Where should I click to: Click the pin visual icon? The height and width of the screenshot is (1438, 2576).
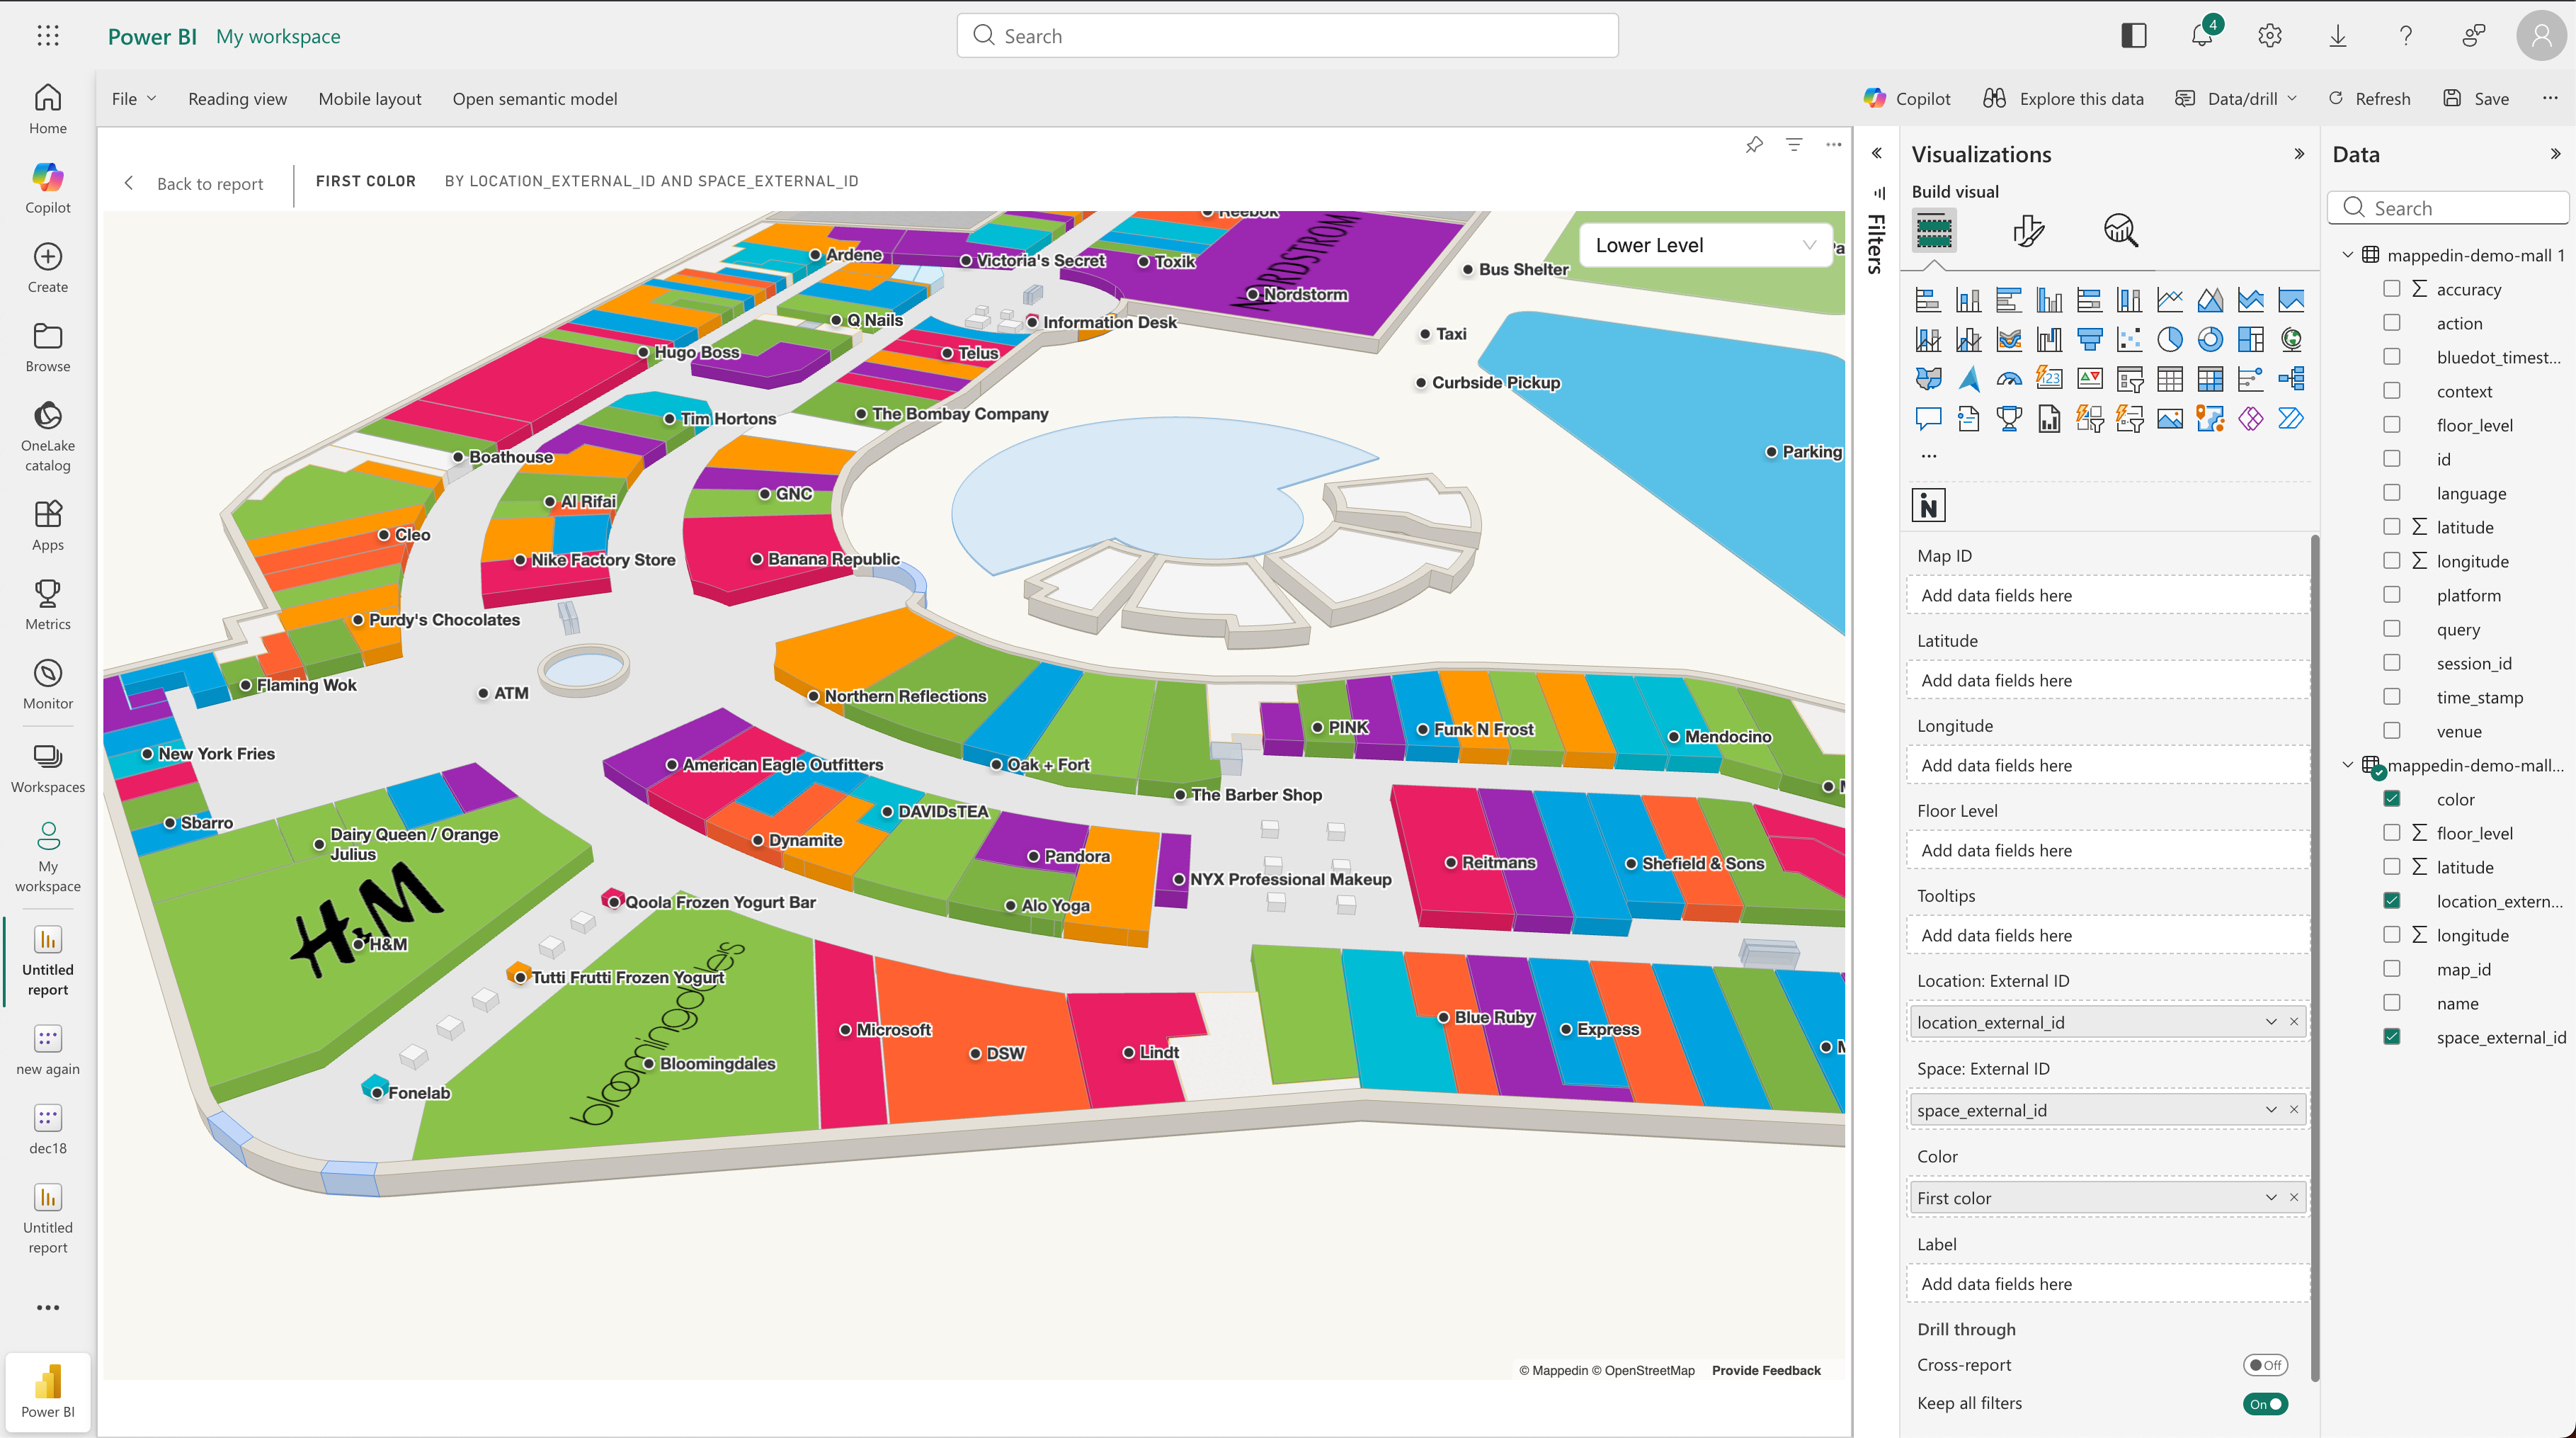(1754, 145)
